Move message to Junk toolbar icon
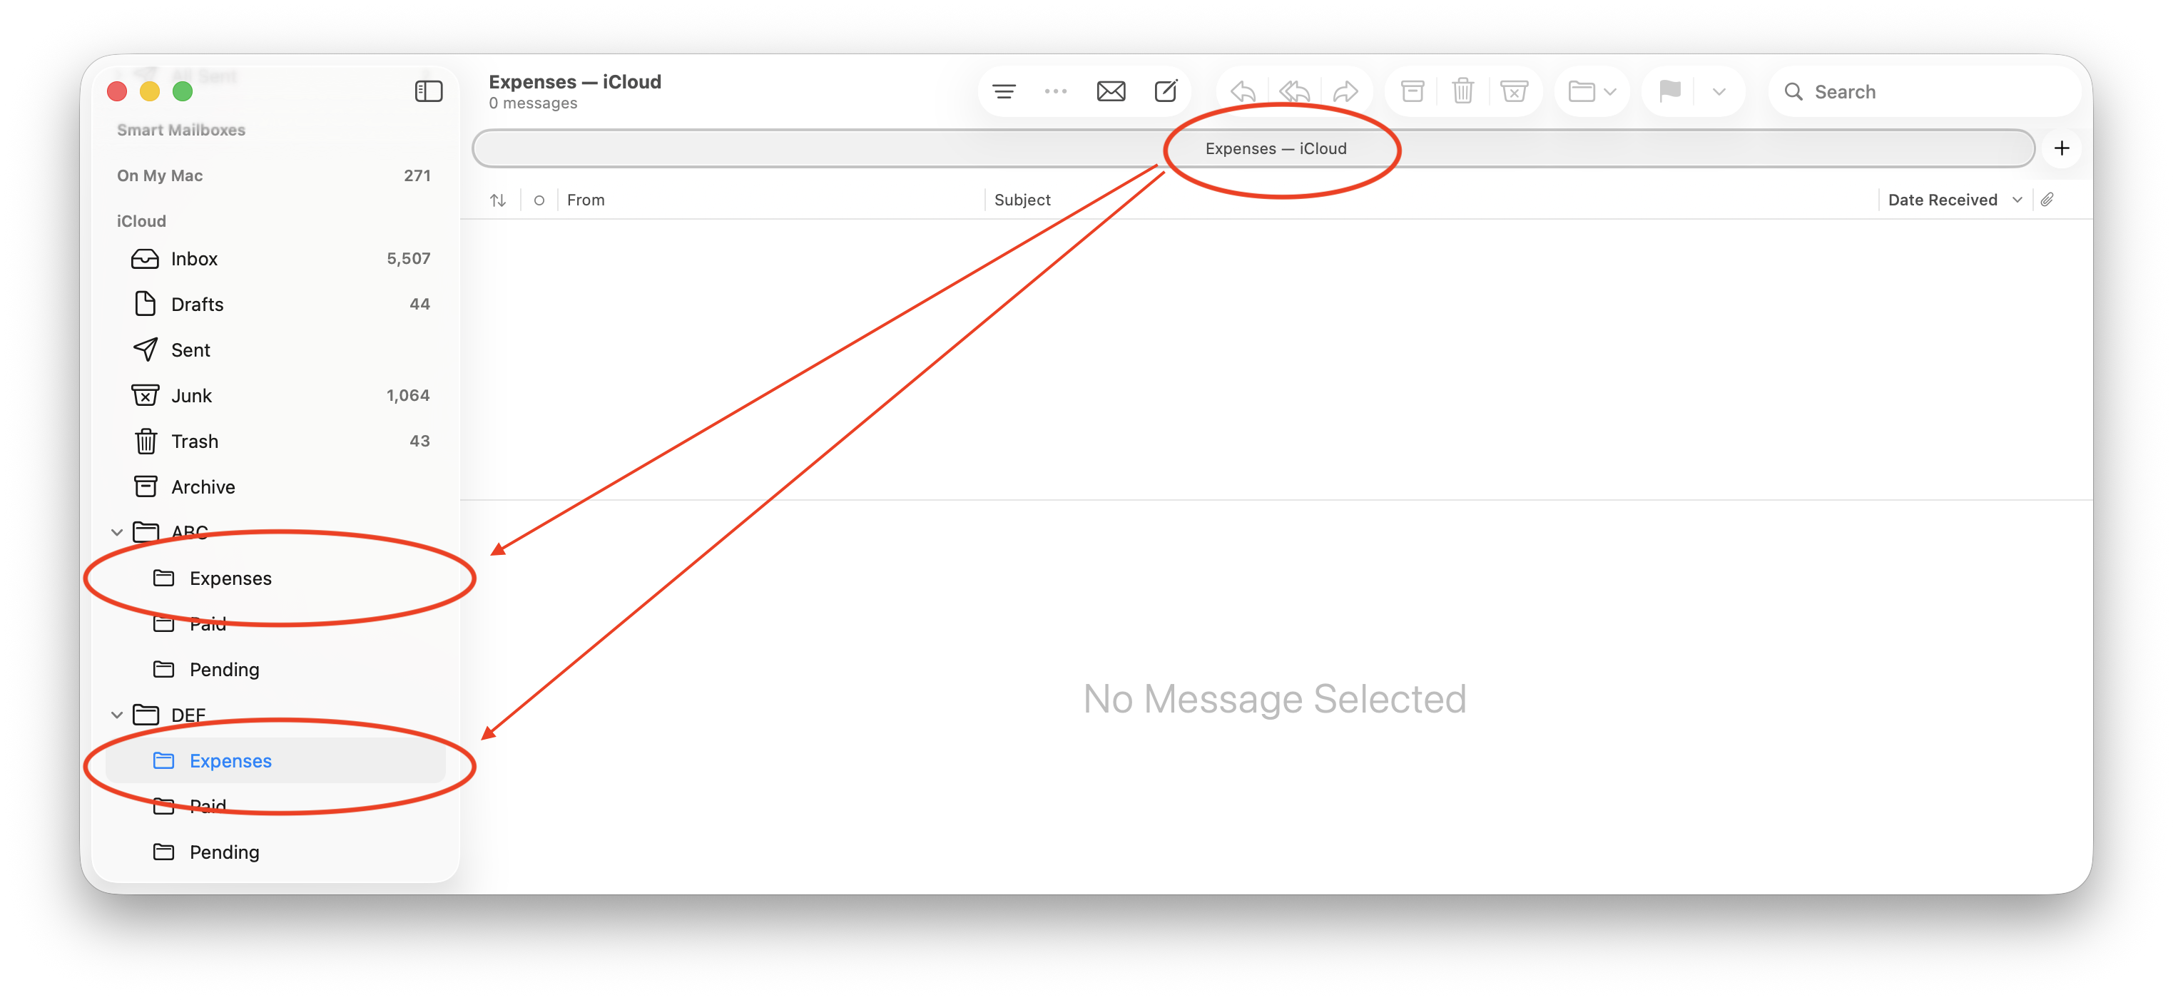Image resolution: width=2173 pixels, height=1000 pixels. (1515, 91)
